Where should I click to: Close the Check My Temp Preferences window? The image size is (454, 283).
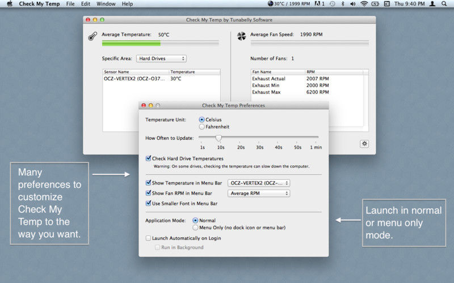144,105
